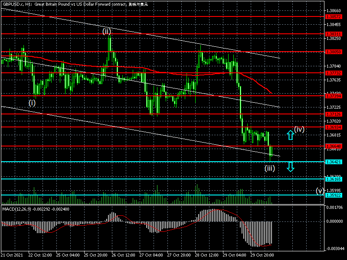Image resolution: width=347 pixels, height=260 pixels.
Task: Click the 27 Oct 20:00 time label
Action: (x=179, y=255)
